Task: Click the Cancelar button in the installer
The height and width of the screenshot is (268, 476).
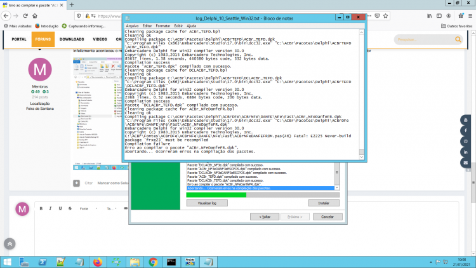Action: point(327,217)
